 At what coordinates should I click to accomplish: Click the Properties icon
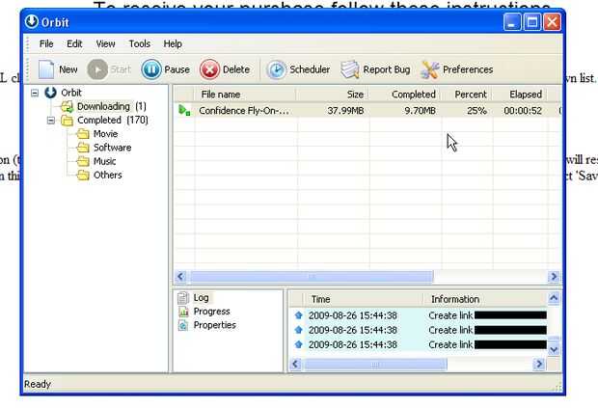(x=183, y=325)
